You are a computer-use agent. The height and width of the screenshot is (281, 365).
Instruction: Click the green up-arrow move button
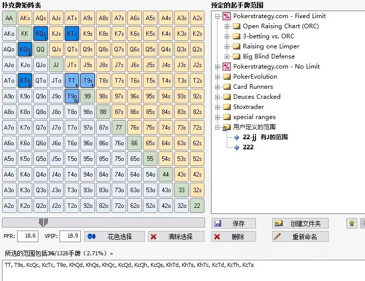point(352,223)
